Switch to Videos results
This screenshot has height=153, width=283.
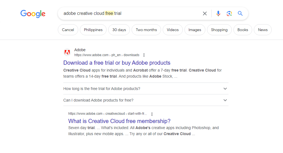173,30
